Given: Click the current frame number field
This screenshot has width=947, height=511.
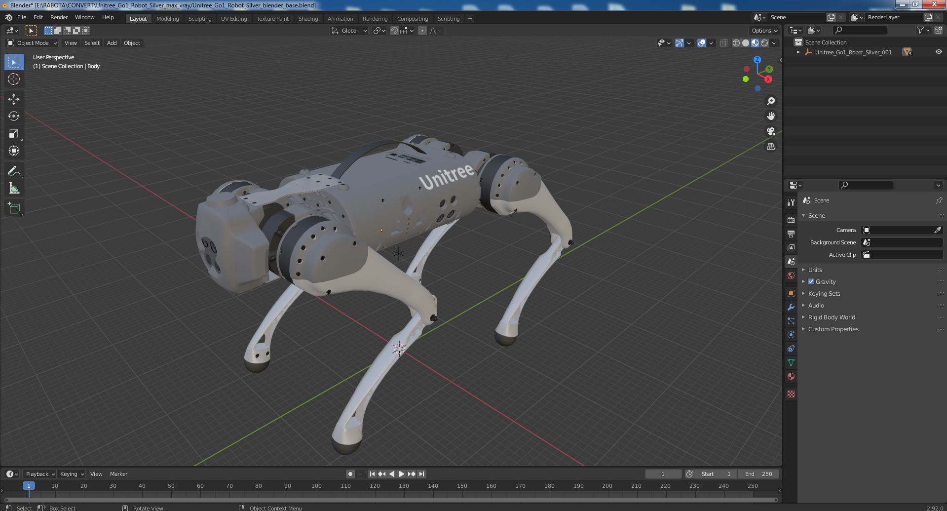Looking at the screenshot, I should pos(663,474).
